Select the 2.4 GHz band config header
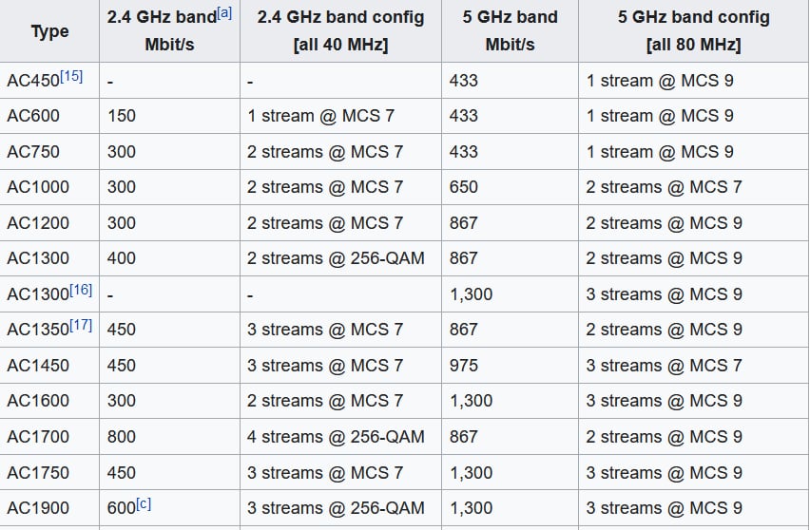Viewport: 810px width, 530px height. pyautogui.click(x=340, y=31)
